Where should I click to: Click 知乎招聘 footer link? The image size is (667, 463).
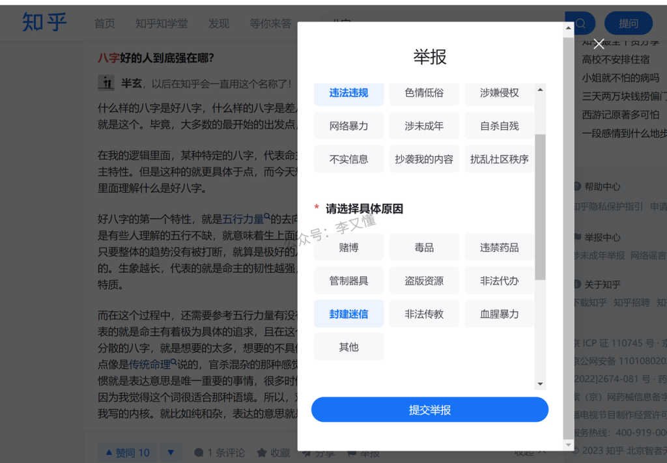click(x=631, y=302)
